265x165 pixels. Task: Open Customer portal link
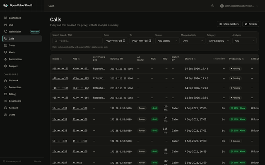[x=12, y=161]
